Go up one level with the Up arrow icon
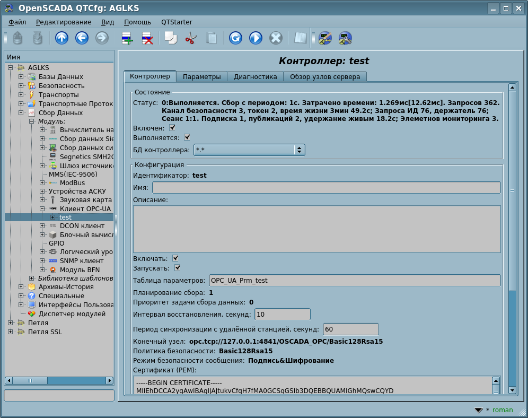 61,38
